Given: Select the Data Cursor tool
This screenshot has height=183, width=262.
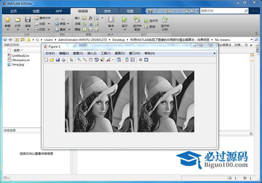Looking at the screenshot, I should pyautogui.click(x=102, y=60).
